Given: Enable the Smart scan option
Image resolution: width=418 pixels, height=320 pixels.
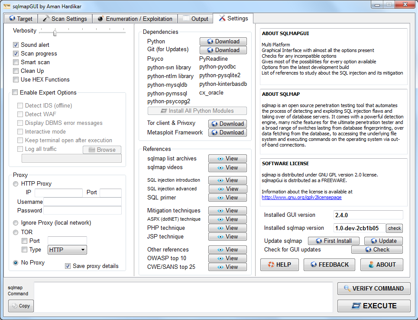Looking at the screenshot, I should [x=16, y=62].
